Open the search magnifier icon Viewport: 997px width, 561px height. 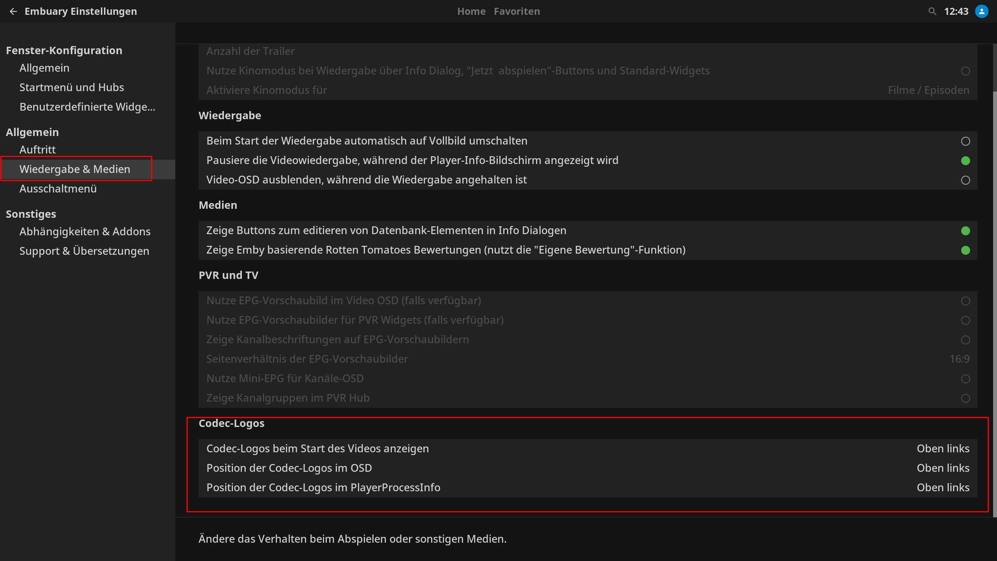(932, 12)
